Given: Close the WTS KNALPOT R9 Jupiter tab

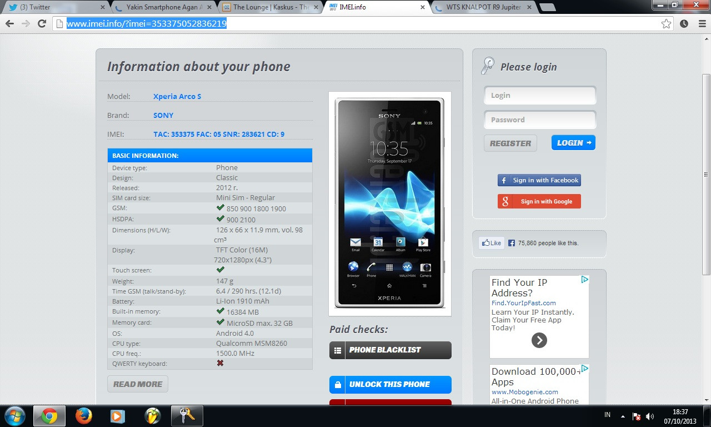Looking at the screenshot, I should [x=529, y=7].
